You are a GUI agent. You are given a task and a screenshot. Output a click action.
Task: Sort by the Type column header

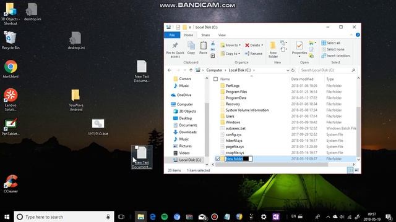coord(330,79)
